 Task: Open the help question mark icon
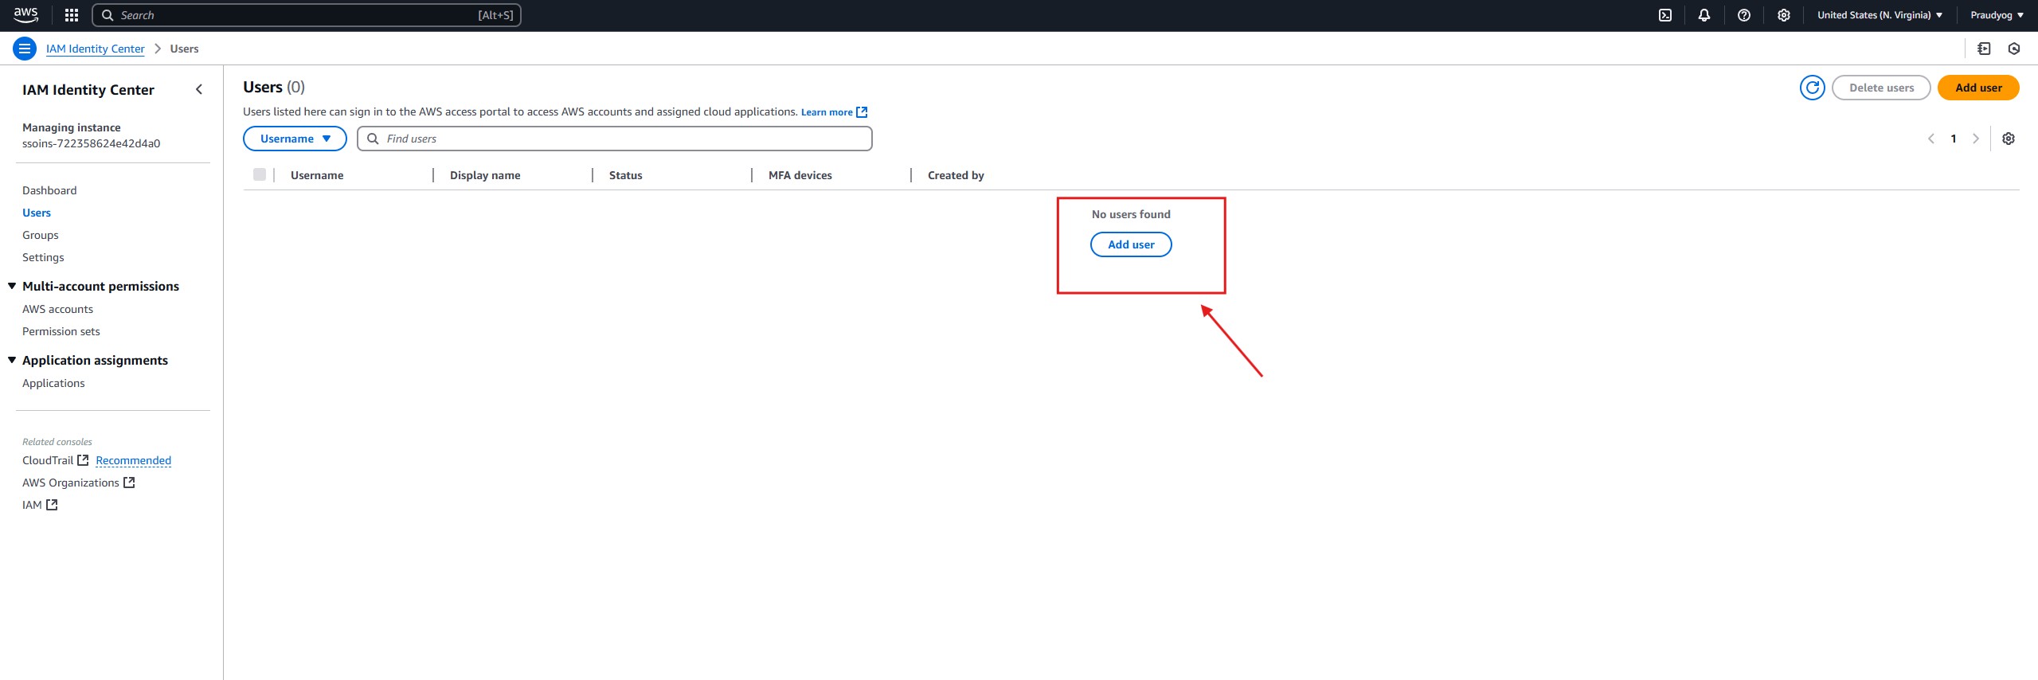tap(1743, 15)
